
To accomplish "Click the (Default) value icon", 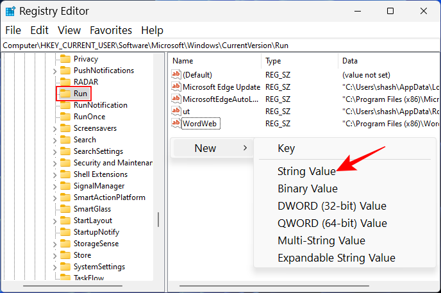I will (176, 74).
